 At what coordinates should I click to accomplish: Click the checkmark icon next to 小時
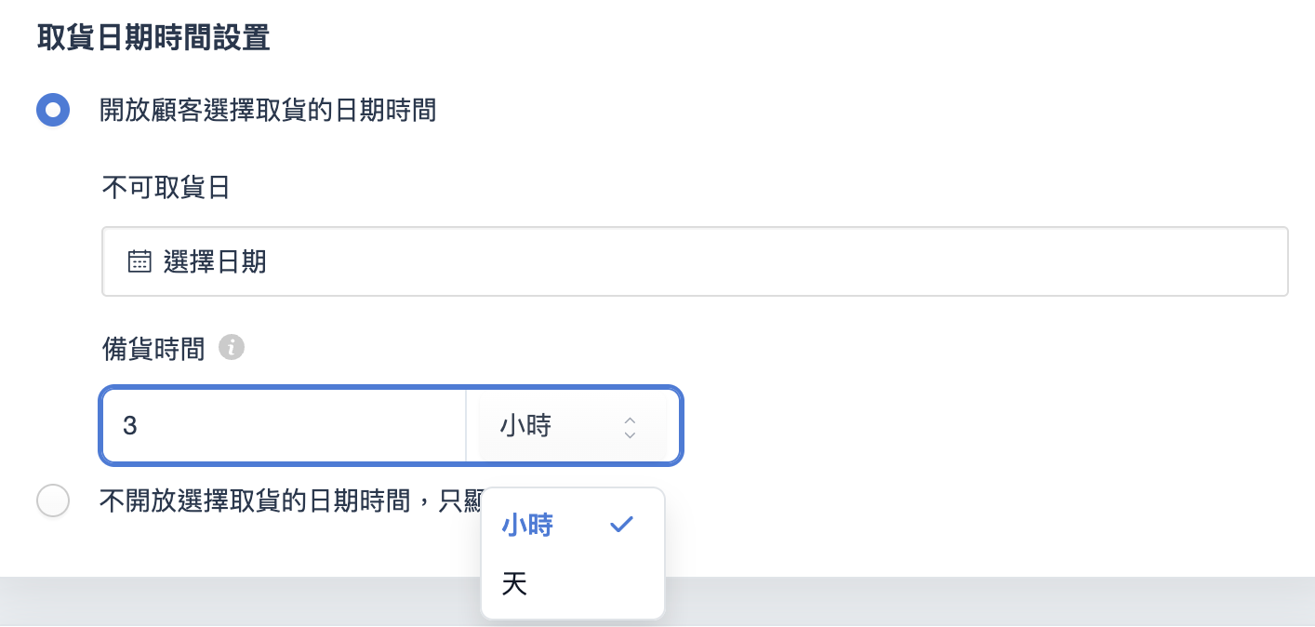pyautogui.click(x=621, y=526)
